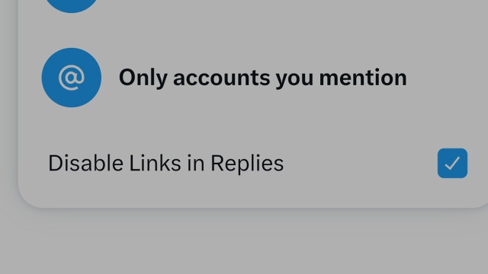Select the @ symbol reply option icon
The height and width of the screenshot is (274, 488).
[x=72, y=78]
